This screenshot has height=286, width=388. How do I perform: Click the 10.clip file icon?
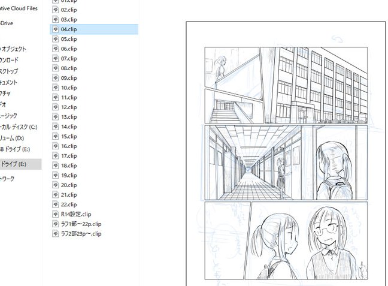(56, 88)
